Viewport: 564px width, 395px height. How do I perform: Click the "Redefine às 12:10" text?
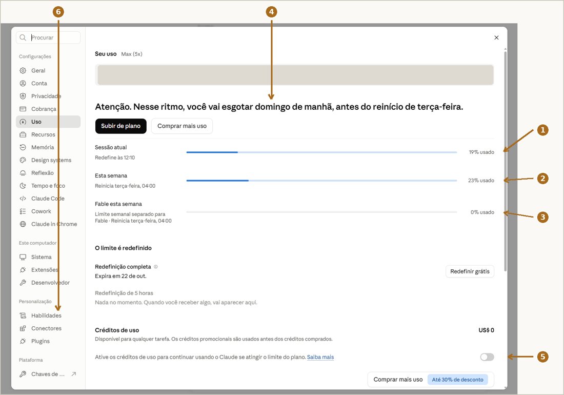pyautogui.click(x=115, y=157)
